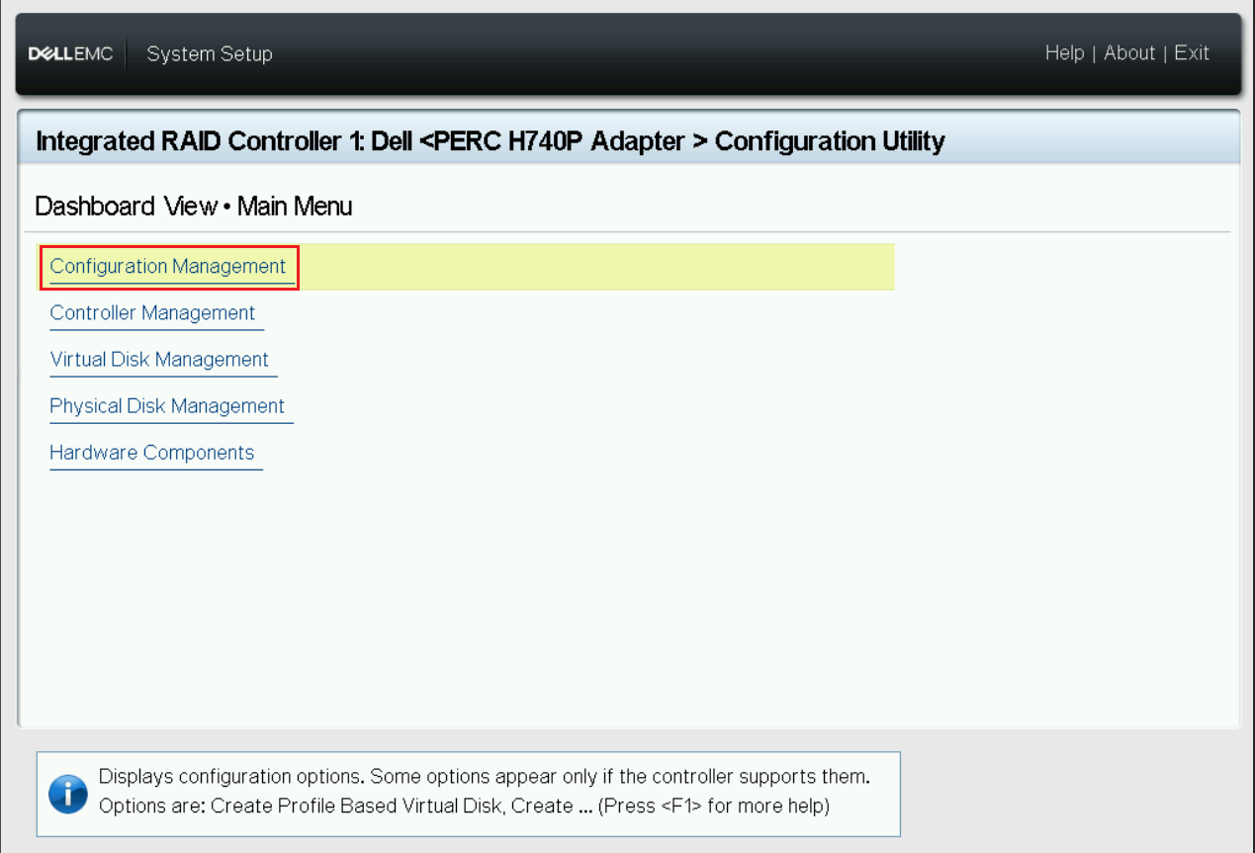The height and width of the screenshot is (853, 1255).
Task: Open Virtual Disk Management
Action: [x=159, y=360]
